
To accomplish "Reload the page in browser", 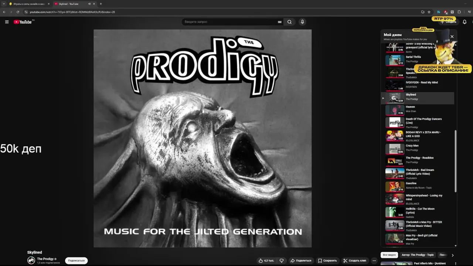I will [x=18, y=12].
